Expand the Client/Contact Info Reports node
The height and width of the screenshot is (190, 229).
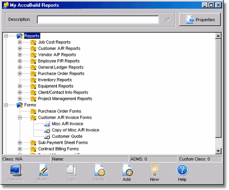click(x=20, y=93)
